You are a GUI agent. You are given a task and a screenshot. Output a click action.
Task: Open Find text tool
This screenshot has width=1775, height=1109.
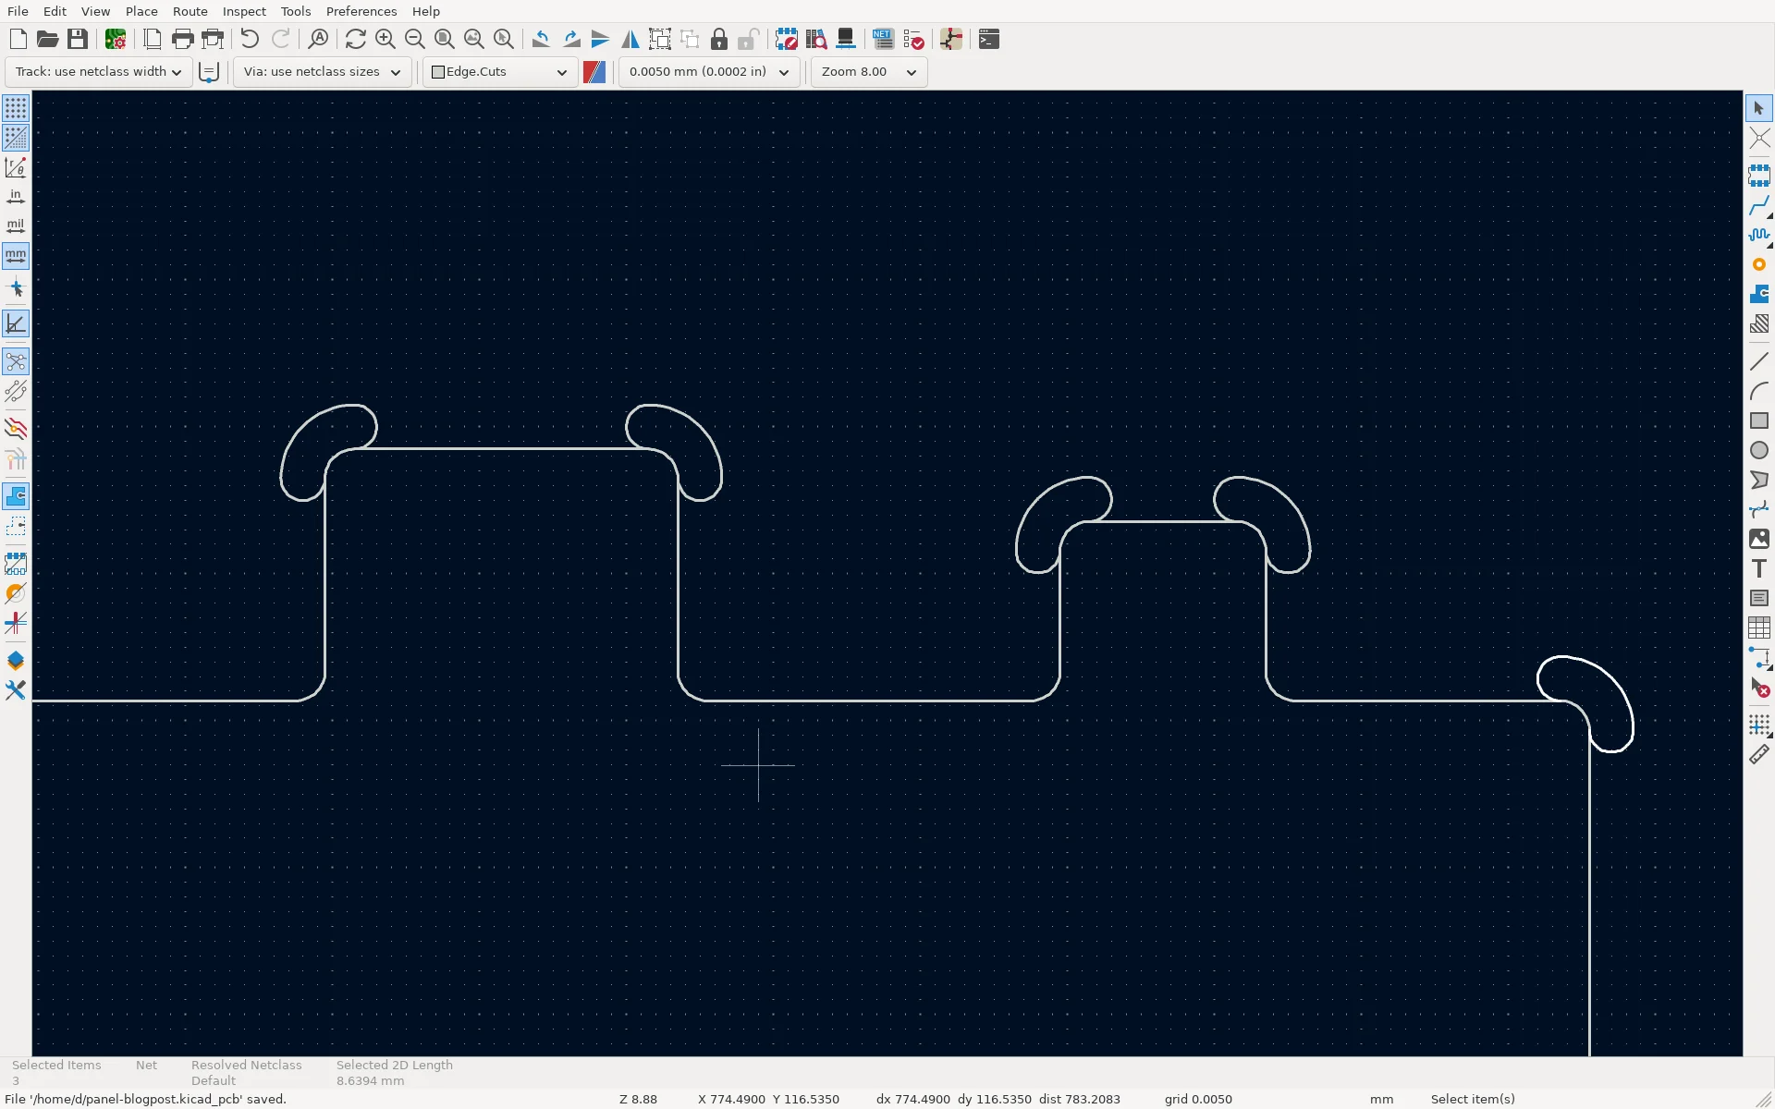tap(318, 39)
